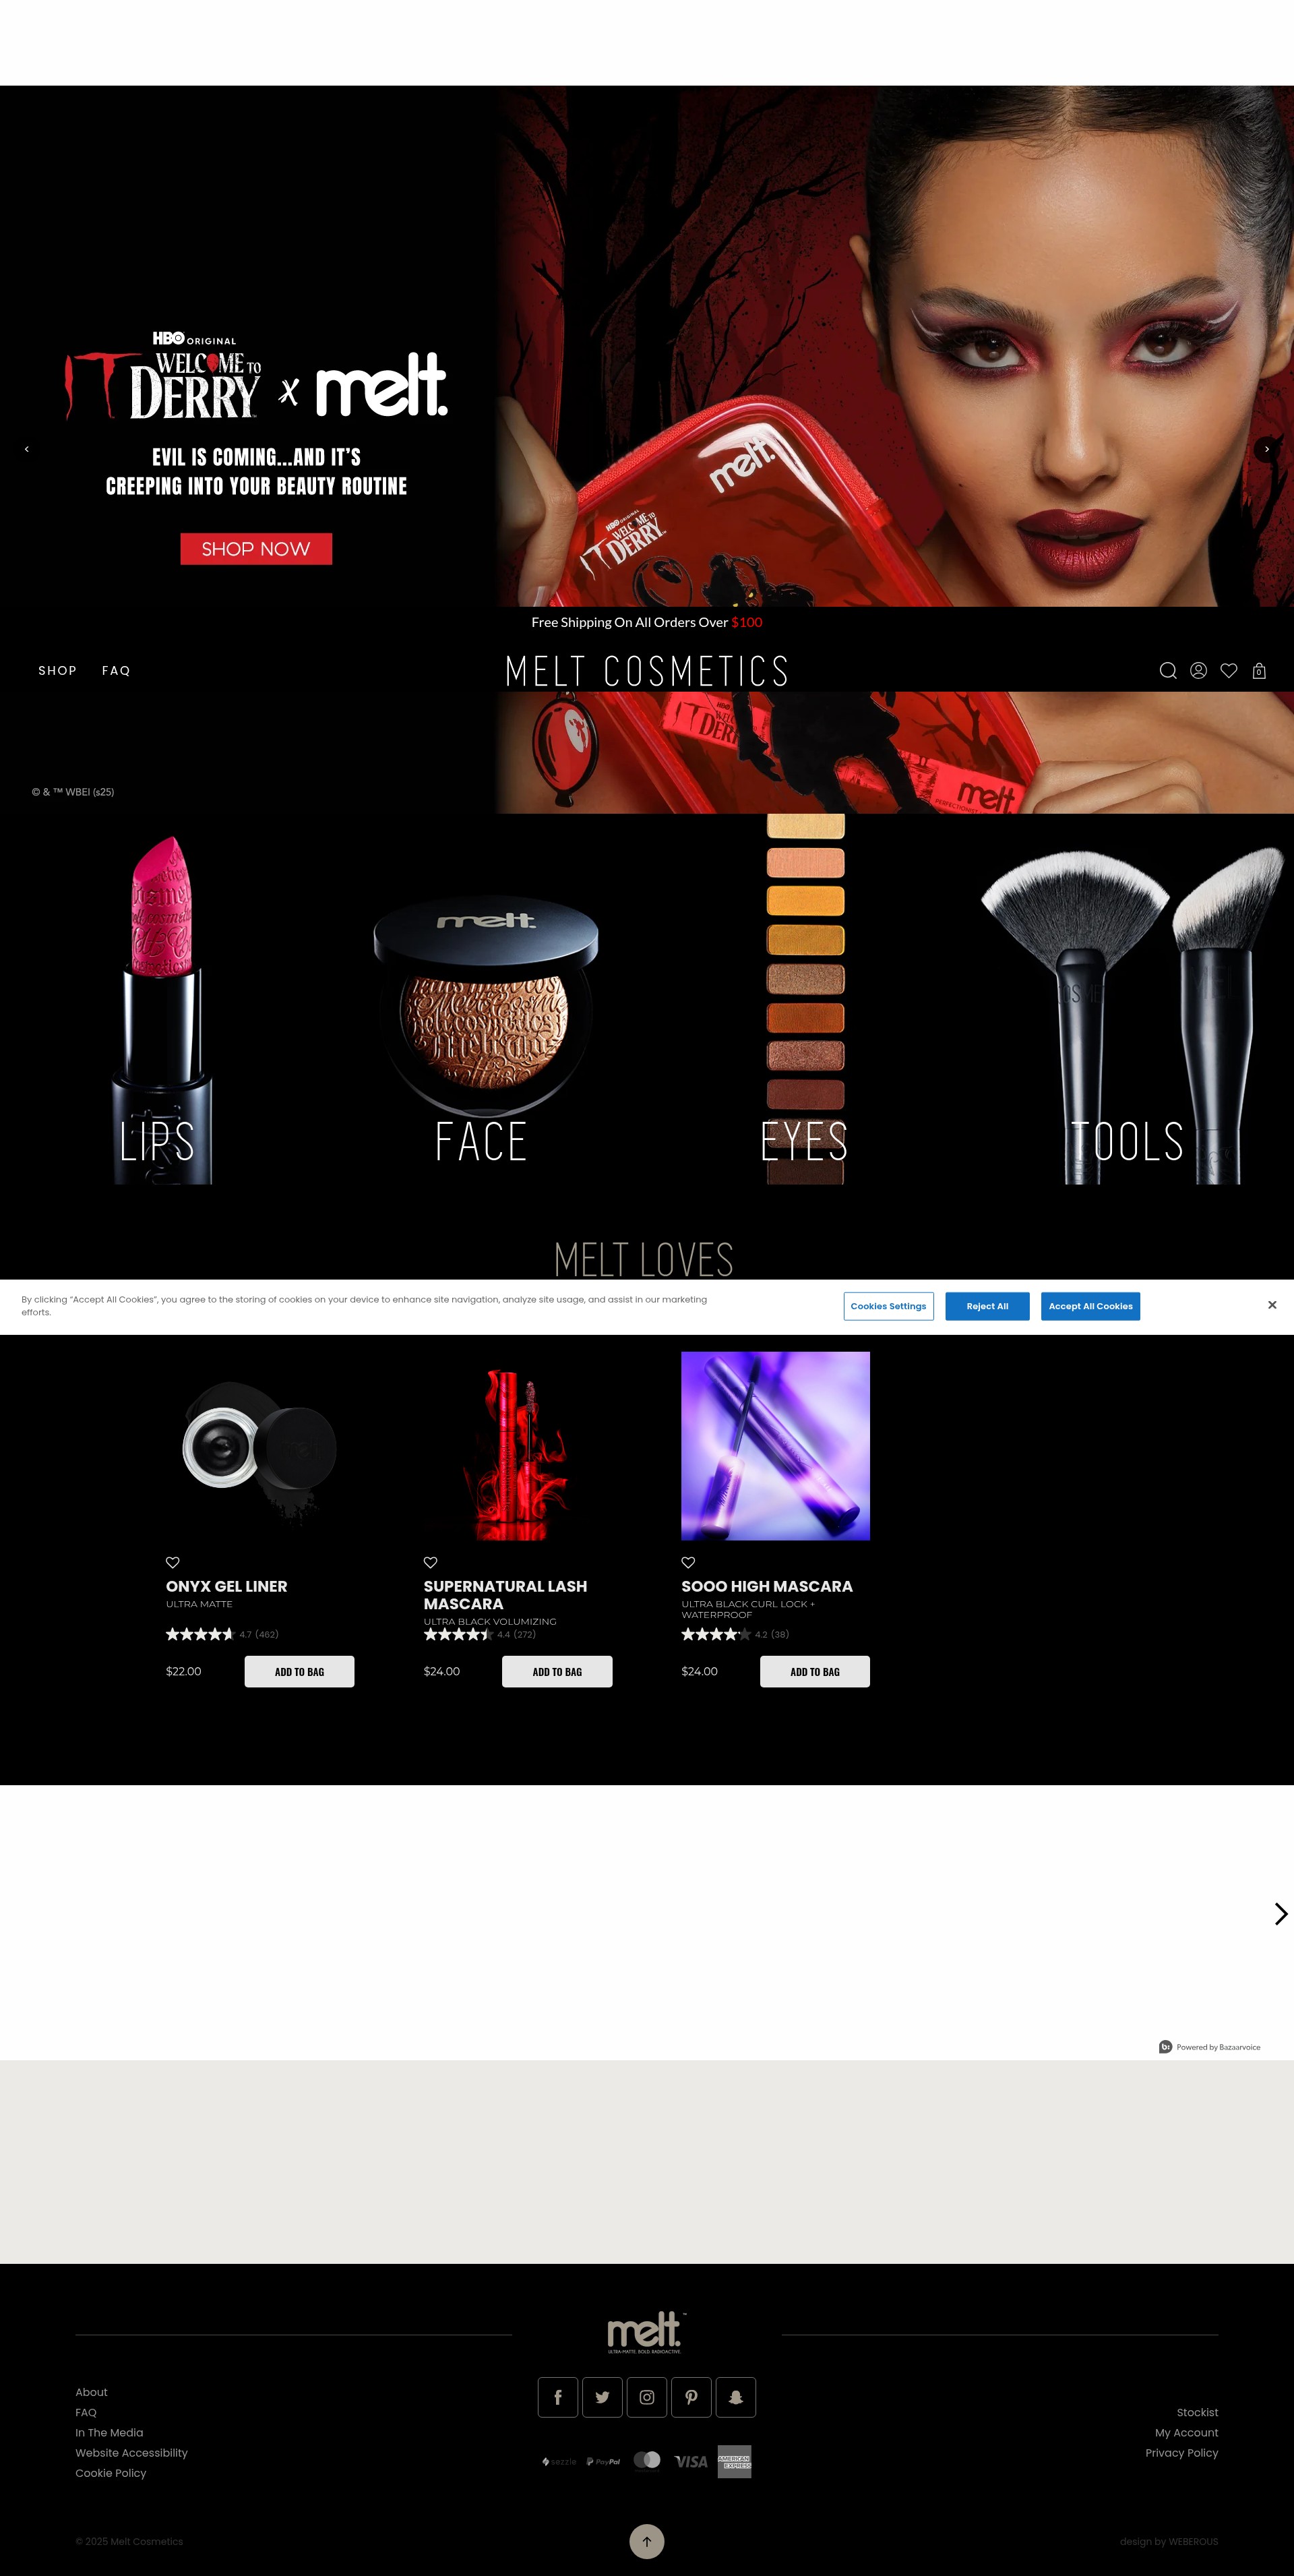This screenshot has height=2576, width=1294.
Task: Open In The Media footer link
Action: 109,2432
